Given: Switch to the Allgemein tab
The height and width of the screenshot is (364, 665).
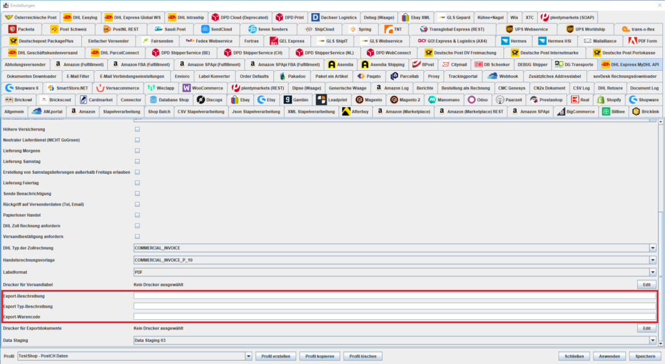Looking at the screenshot, I should 14,112.
